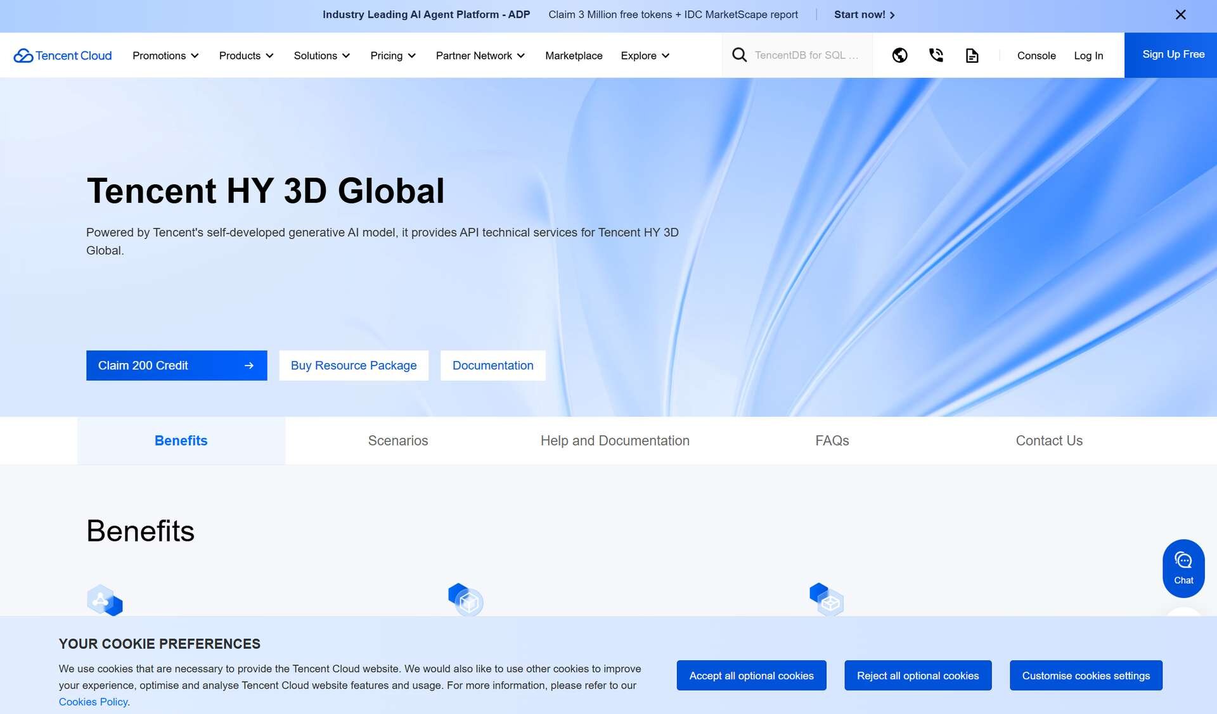Image resolution: width=1217 pixels, height=714 pixels.
Task: Expand the Promotions dropdown menu
Action: click(x=165, y=56)
